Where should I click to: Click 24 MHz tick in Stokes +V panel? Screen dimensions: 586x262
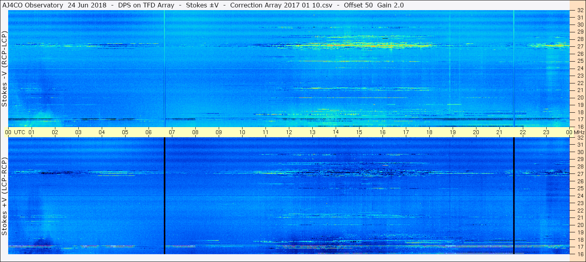point(580,196)
